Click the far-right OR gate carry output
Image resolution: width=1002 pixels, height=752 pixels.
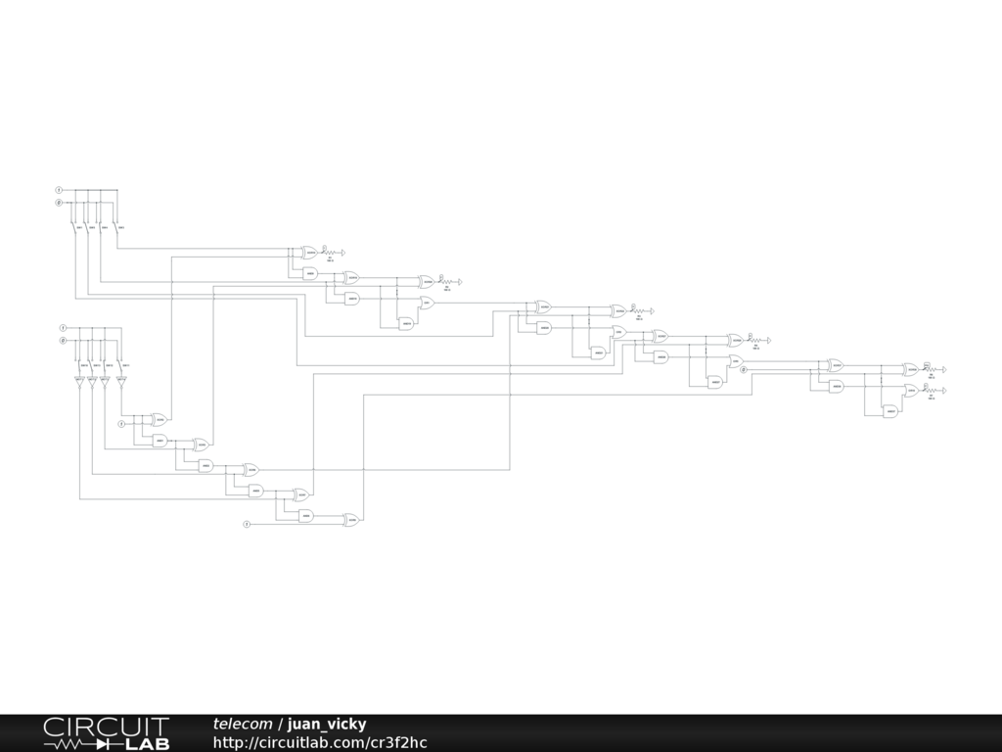tap(911, 391)
